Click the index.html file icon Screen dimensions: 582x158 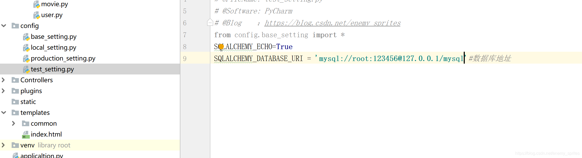tap(25, 135)
